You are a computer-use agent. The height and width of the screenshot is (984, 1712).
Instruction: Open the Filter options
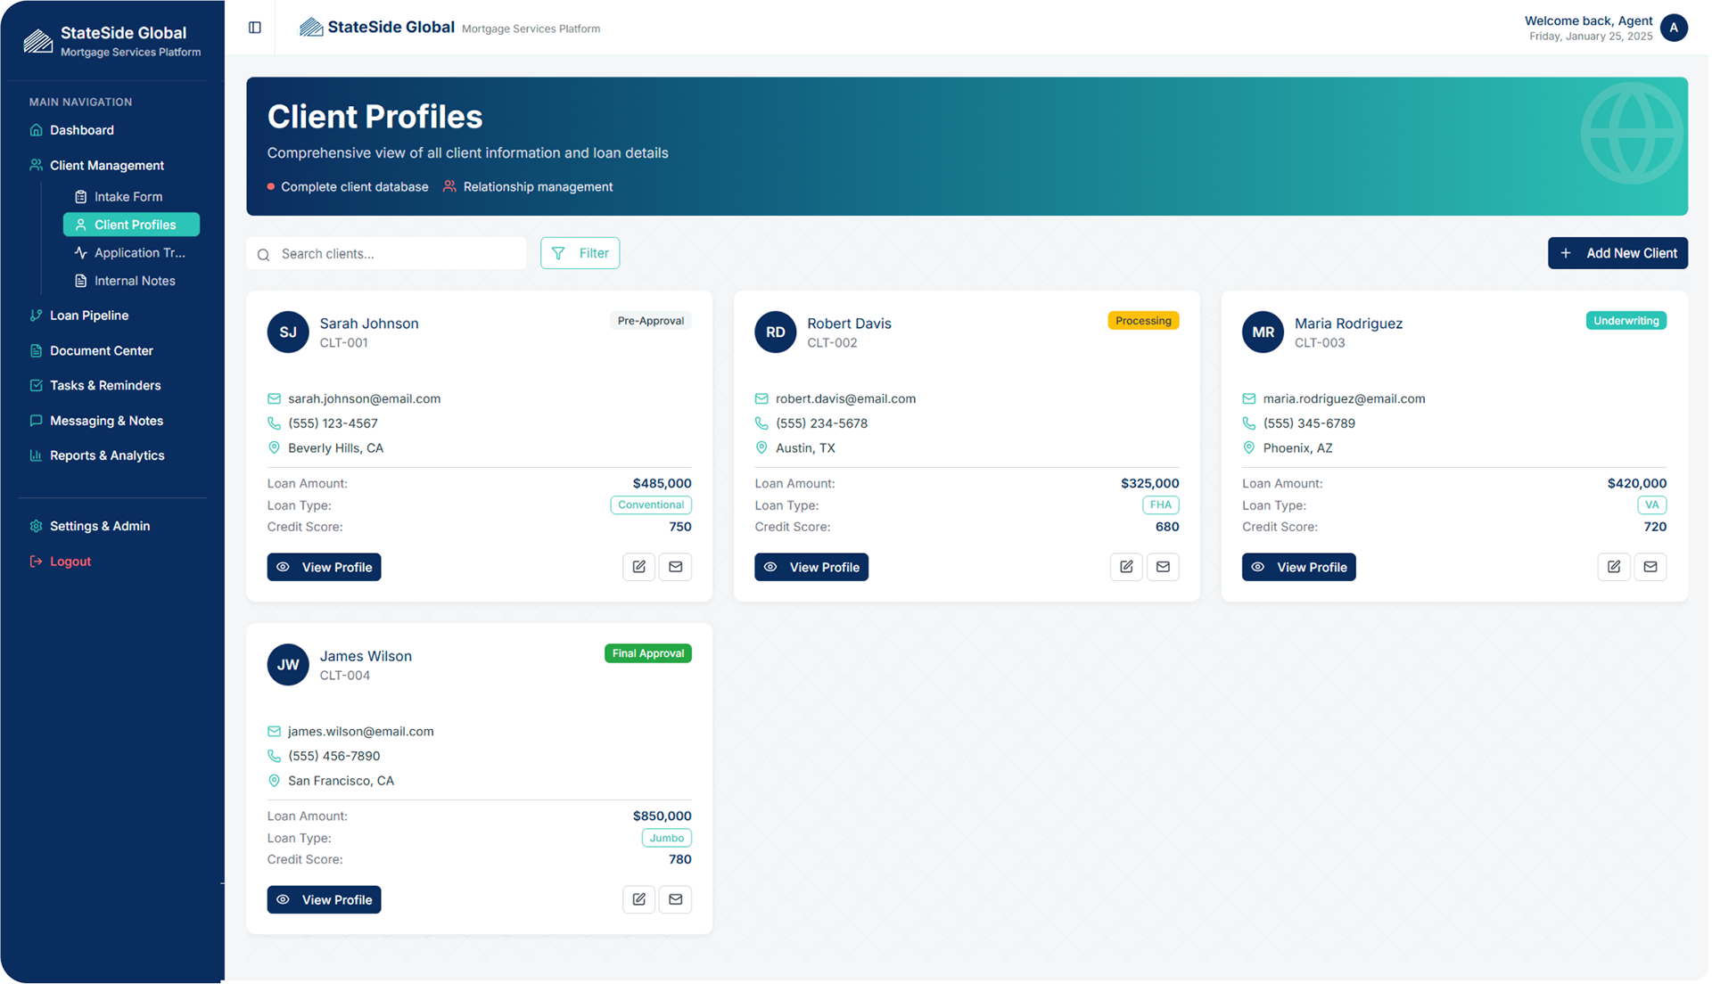coord(580,253)
